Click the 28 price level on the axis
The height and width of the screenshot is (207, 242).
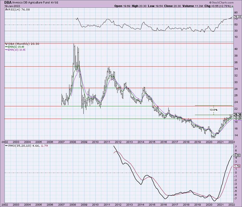[236, 89]
